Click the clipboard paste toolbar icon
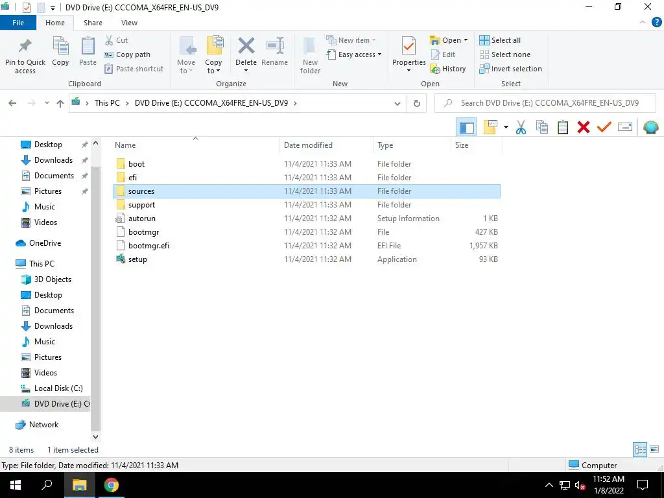This screenshot has height=498, width=664. [x=562, y=127]
